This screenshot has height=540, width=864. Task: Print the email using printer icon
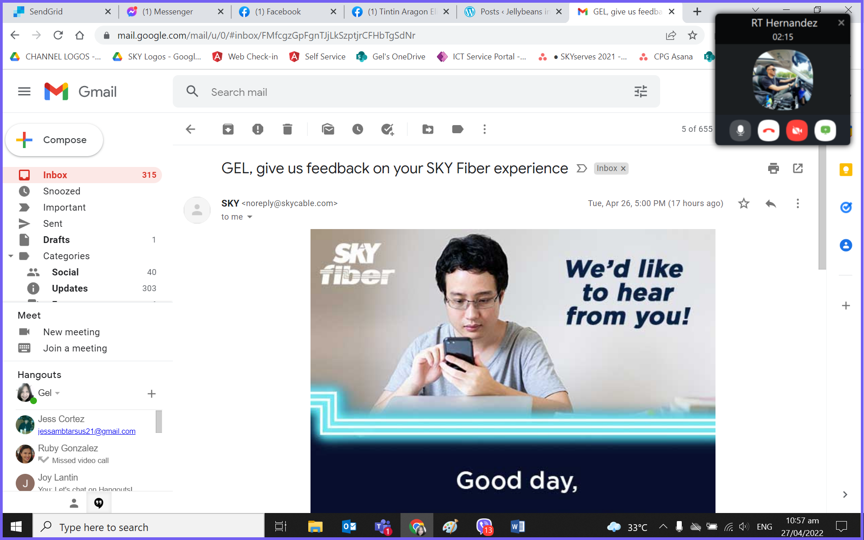click(x=773, y=168)
